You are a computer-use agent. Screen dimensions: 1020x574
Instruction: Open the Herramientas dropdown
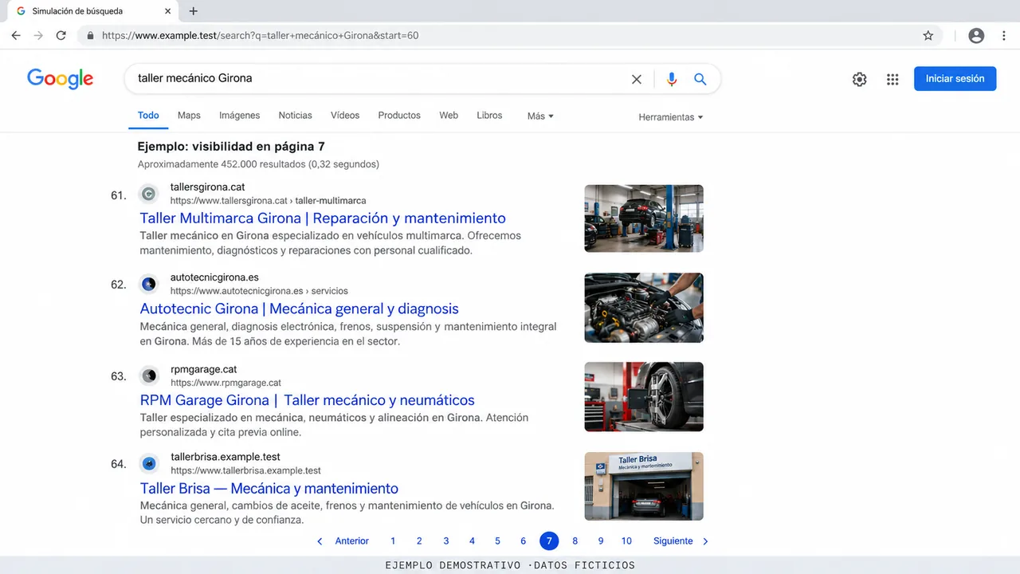[x=671, y=117]
